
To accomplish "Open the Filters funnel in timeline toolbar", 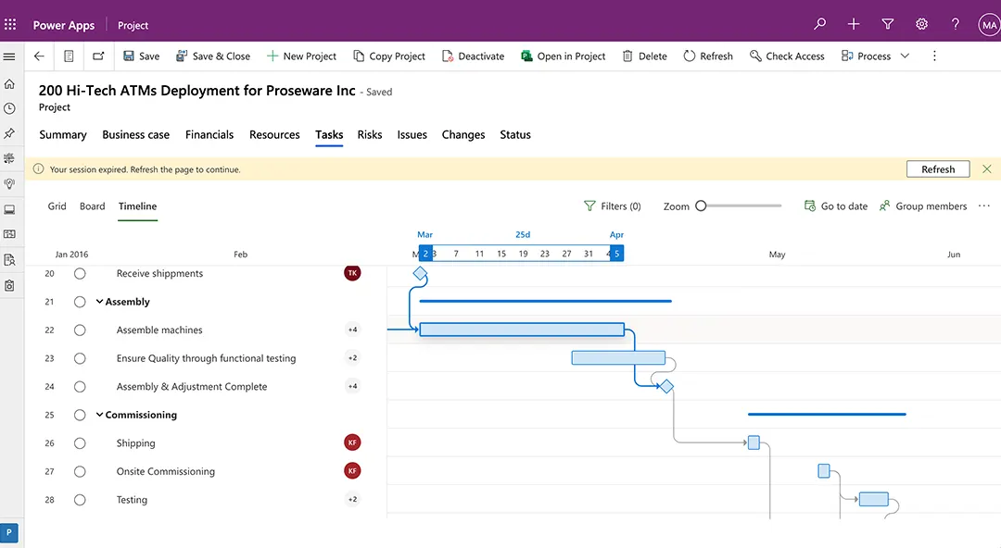I will 589,206.
